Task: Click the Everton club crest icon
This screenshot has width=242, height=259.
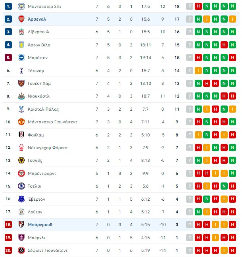Action: (x=21, y=199)
